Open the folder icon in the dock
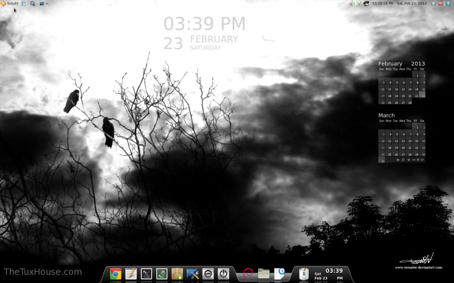Image resolution: width=454 pixels, height=283 pixels. (263, 273)
